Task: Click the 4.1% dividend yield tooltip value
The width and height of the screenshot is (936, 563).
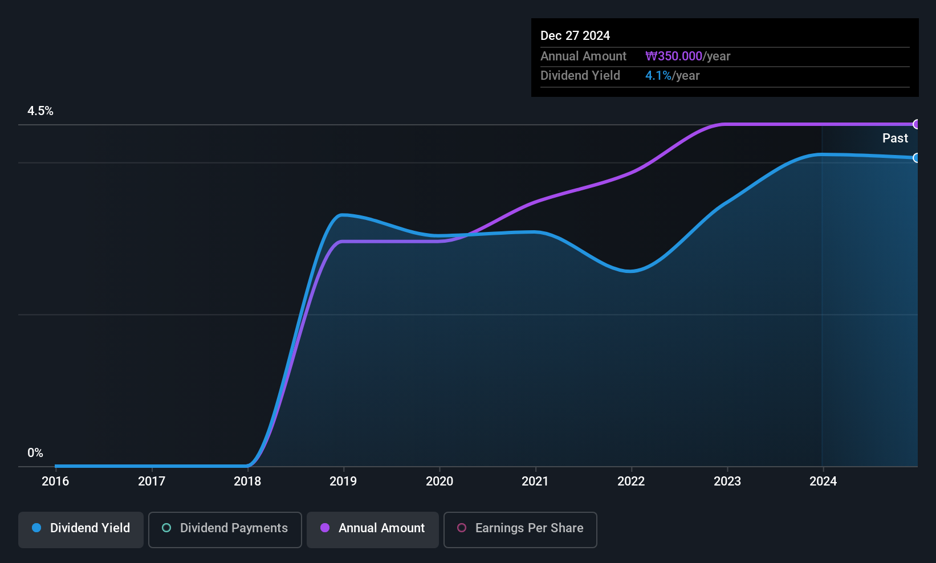Action: pos(658,76)
